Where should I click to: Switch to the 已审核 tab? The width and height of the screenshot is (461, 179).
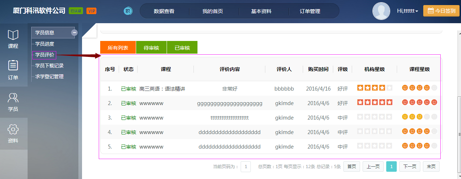(182, 47)
